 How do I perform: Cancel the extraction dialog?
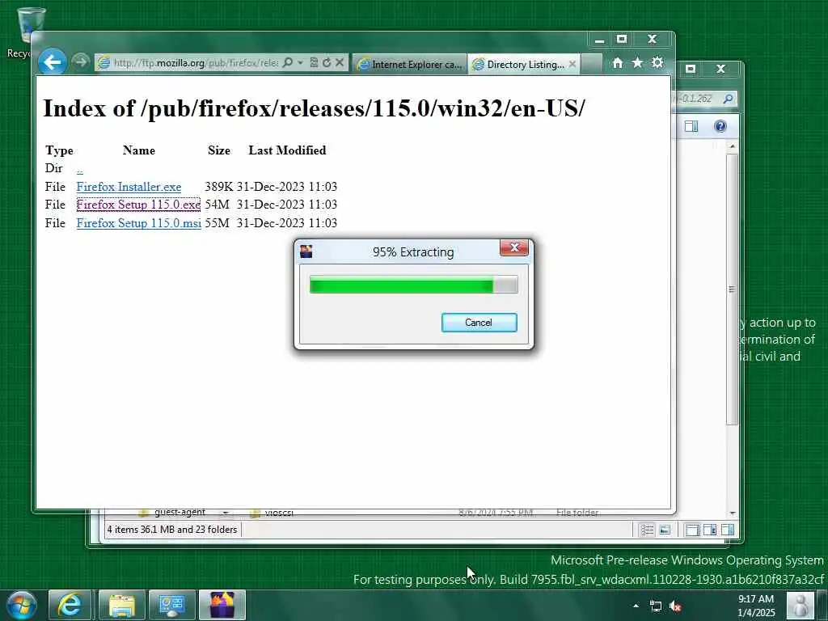pyautogui.click(x=479, y=323)
